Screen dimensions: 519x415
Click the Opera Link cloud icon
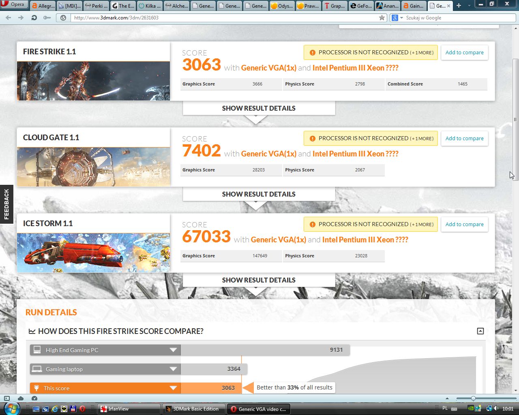pyautogui.click(x=21, y=398)
